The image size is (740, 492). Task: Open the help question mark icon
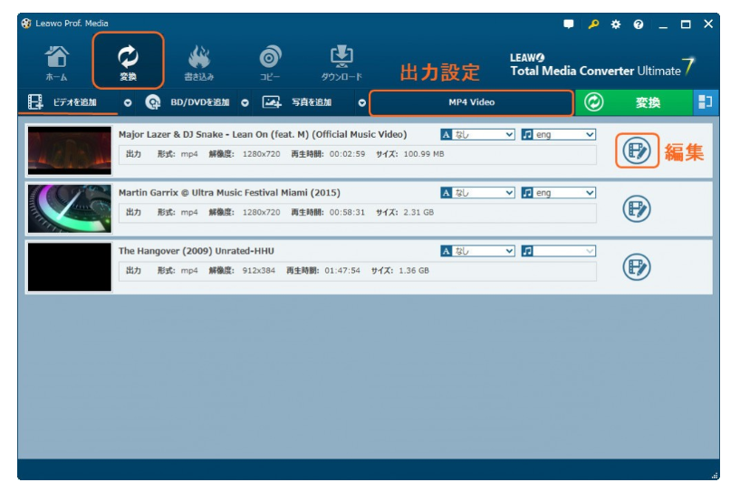coord(639,24)
